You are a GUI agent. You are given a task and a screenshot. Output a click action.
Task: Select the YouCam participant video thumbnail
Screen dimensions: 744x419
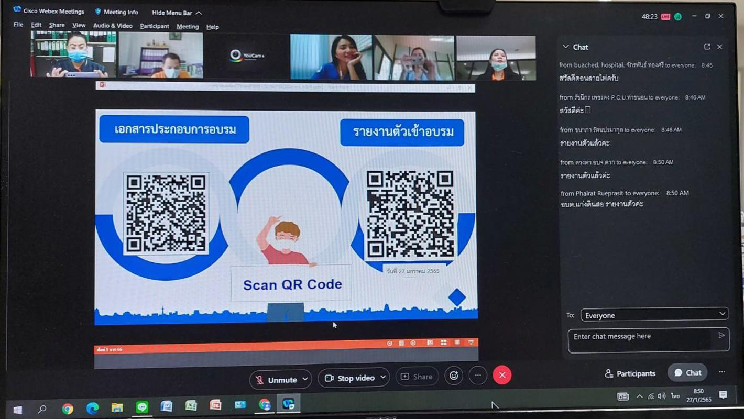click(246, 57)
